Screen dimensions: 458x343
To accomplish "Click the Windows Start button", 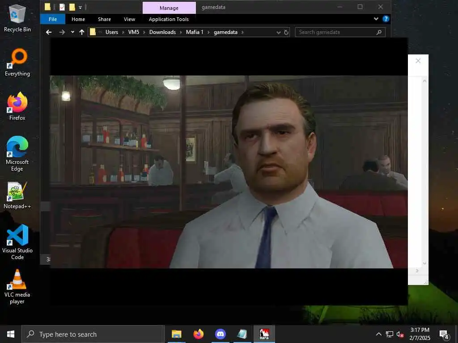I will (x=11, y=334).
